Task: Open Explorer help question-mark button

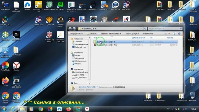Action: (x=179, y=34)
